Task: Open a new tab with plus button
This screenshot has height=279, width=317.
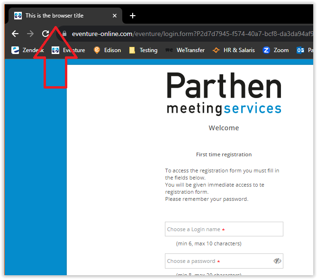Action: (x=133, y=16)
